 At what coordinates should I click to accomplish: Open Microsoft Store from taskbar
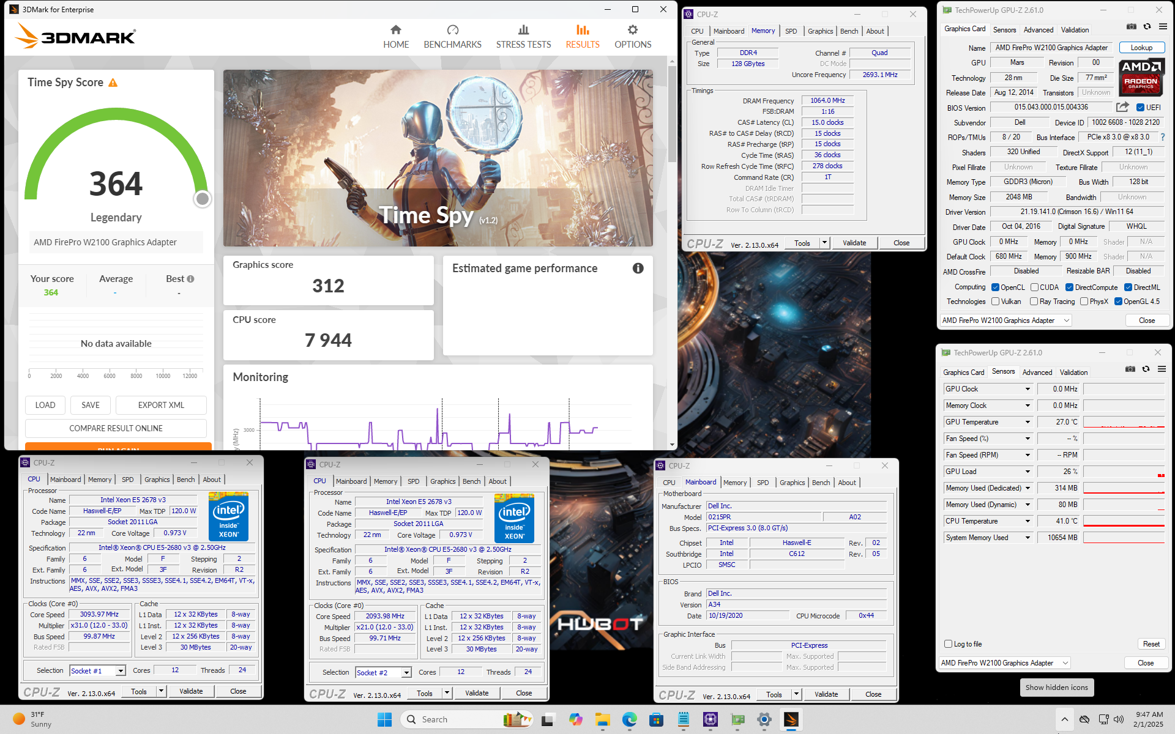(657, 719)
